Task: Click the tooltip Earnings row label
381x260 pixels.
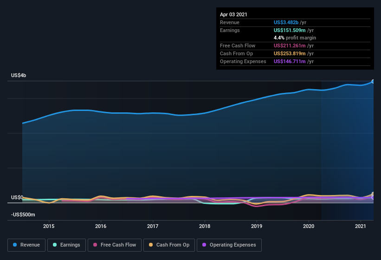Action: [230, 30]
